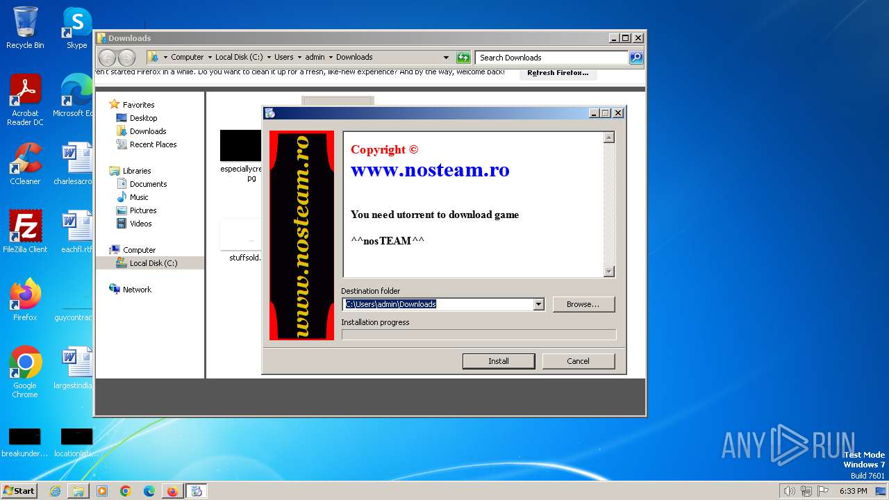Click the Install button in installer
Screen dimensions: 889x500
pyautogui.click(x=499, y=361)
